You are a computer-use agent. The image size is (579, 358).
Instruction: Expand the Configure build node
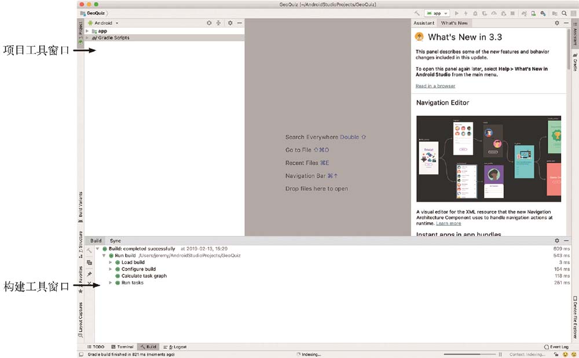(x=111, y=269)
